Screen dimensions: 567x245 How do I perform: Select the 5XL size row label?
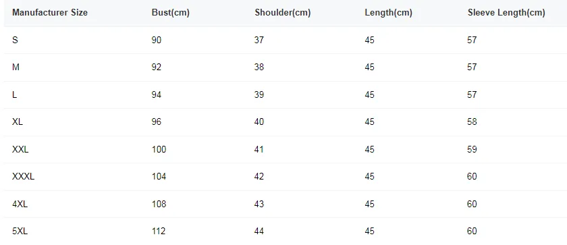tap(20, 231)
